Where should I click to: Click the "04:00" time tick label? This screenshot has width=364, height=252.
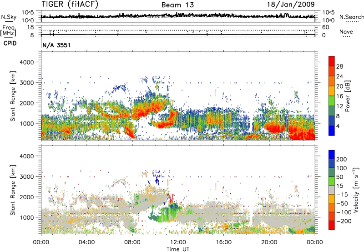86,242
